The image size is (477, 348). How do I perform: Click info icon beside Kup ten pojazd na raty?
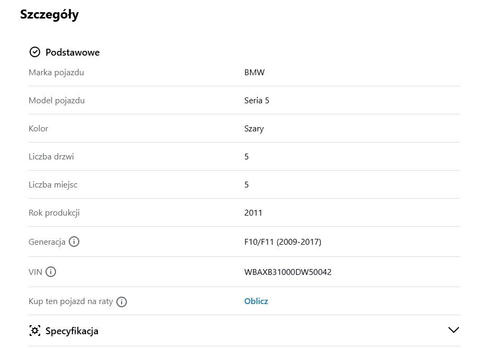click(122, 302)
